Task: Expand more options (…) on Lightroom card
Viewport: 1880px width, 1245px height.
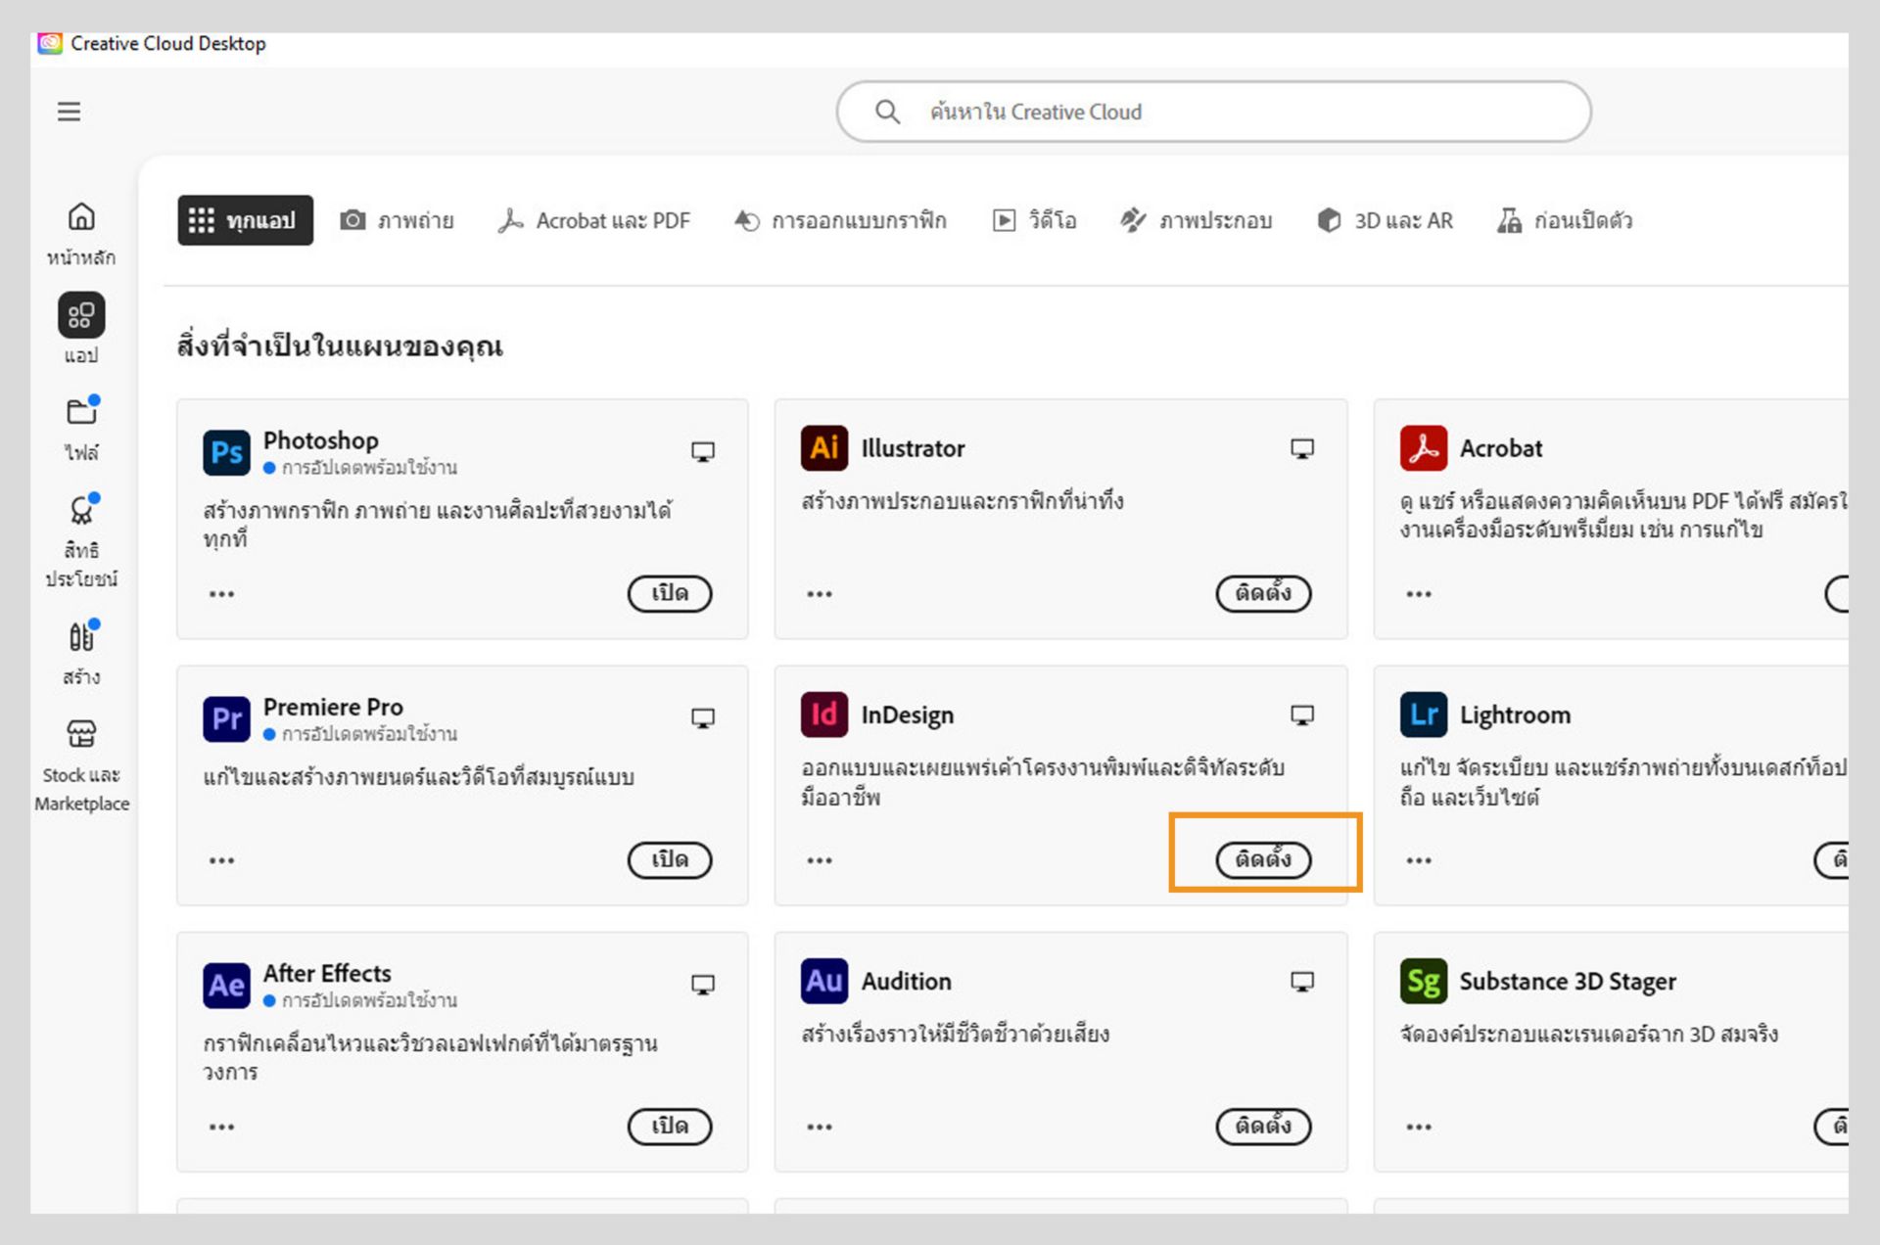Action: point(1418,860)
